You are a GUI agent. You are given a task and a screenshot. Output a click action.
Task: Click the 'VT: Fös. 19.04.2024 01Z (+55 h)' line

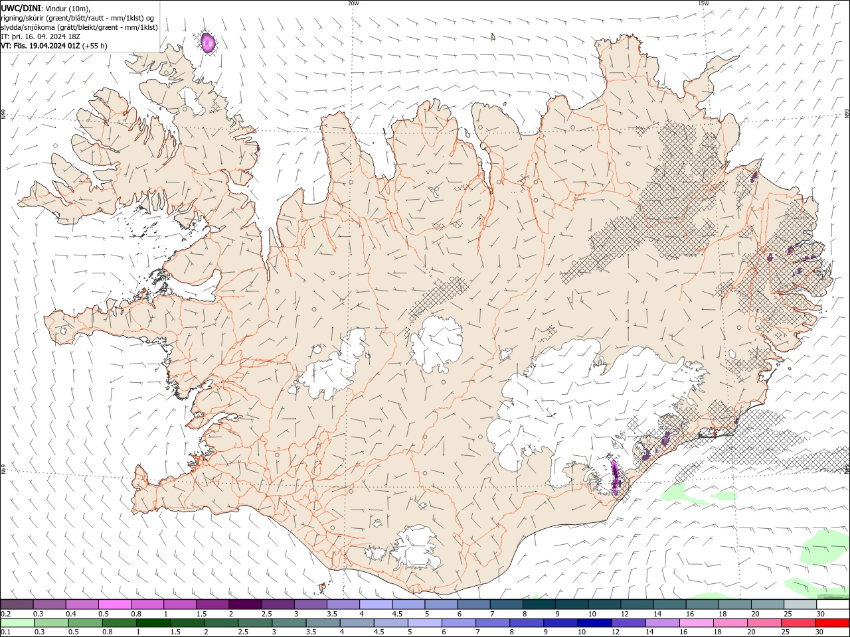coord(54,46)
